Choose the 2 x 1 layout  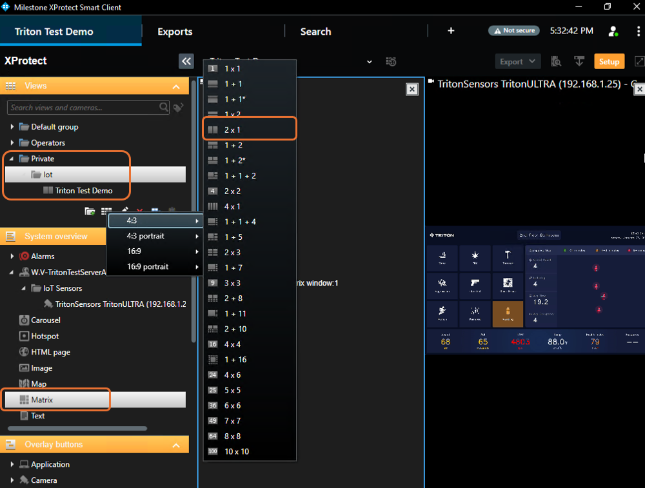pos(250,130)
